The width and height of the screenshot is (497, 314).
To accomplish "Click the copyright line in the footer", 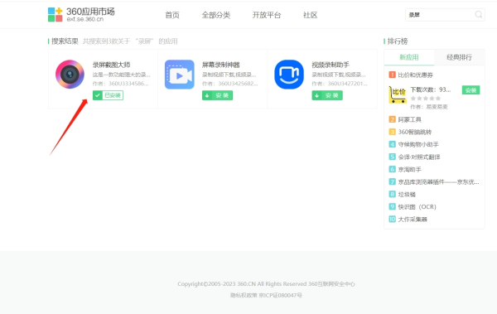I will pyautogui.click(x=266, y=284).
